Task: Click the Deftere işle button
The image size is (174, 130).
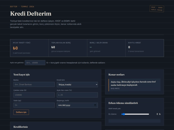Action: pos(21,112)
